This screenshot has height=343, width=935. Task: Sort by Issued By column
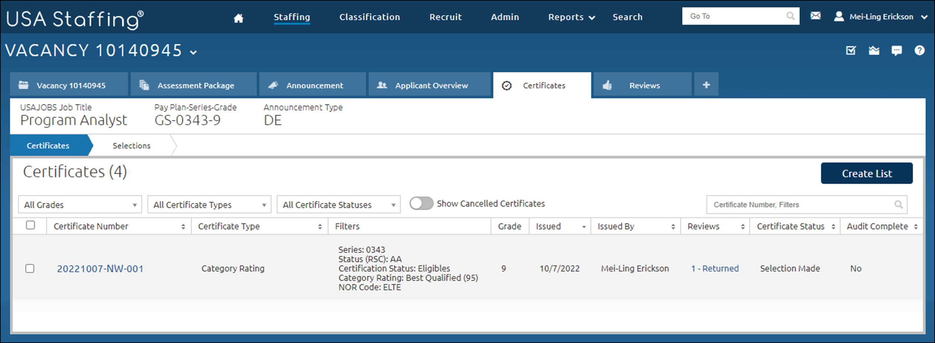point(673,227)
